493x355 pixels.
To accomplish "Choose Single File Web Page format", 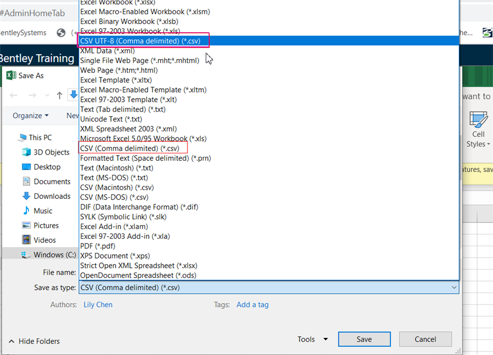I will pos(269,60).
